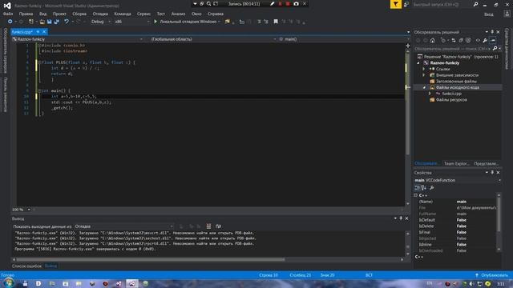513x288 pixels.
Task: Open the Output source dropdown showing Отладка
Action: pyautogui.click(x=123, y=226)
